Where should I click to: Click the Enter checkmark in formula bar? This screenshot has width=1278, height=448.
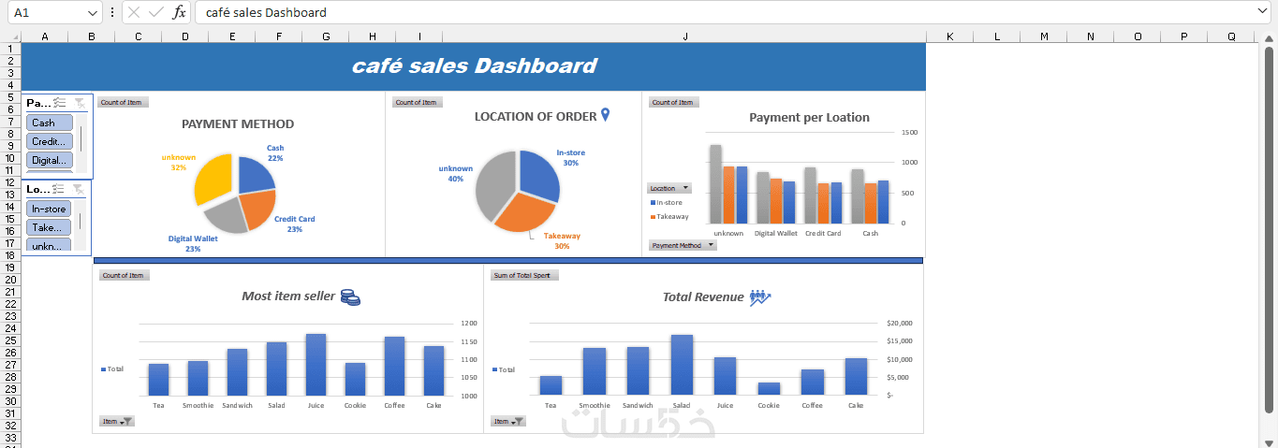point(156,12)
